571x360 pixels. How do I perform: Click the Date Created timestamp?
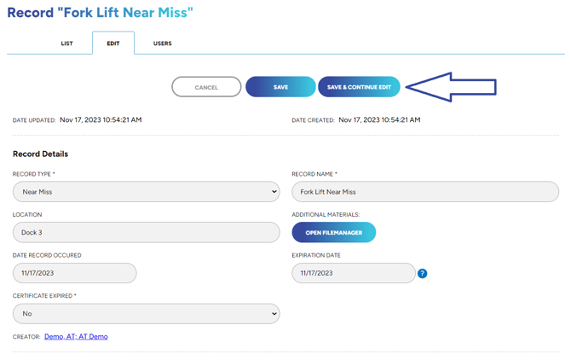(x=379, y=120)
